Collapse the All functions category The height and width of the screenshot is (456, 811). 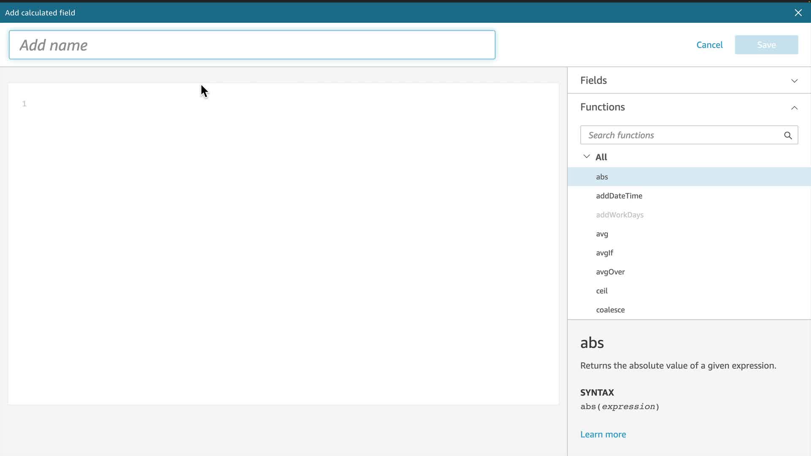point(586,157)
